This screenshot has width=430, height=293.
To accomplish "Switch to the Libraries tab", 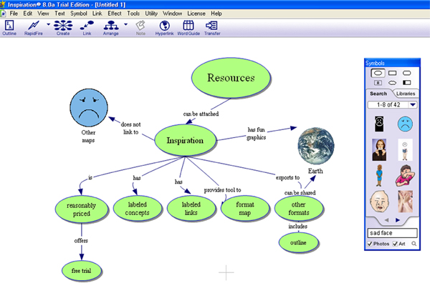I will [406, 94].
